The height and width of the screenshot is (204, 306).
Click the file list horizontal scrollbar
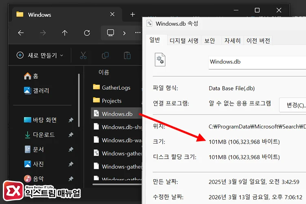[x=117, y=184]
